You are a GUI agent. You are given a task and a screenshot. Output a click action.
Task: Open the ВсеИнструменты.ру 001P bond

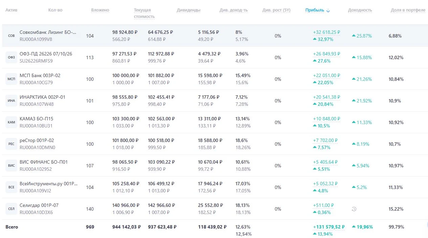tap(48, 184)
